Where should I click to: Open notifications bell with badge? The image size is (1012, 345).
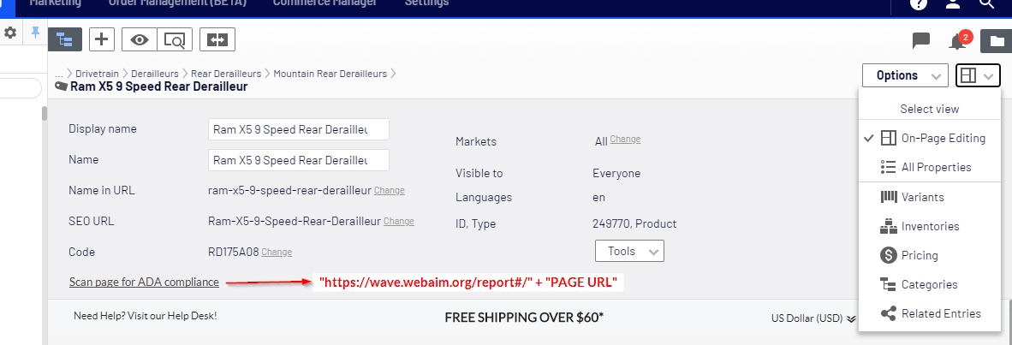click(x=958, y=40)
